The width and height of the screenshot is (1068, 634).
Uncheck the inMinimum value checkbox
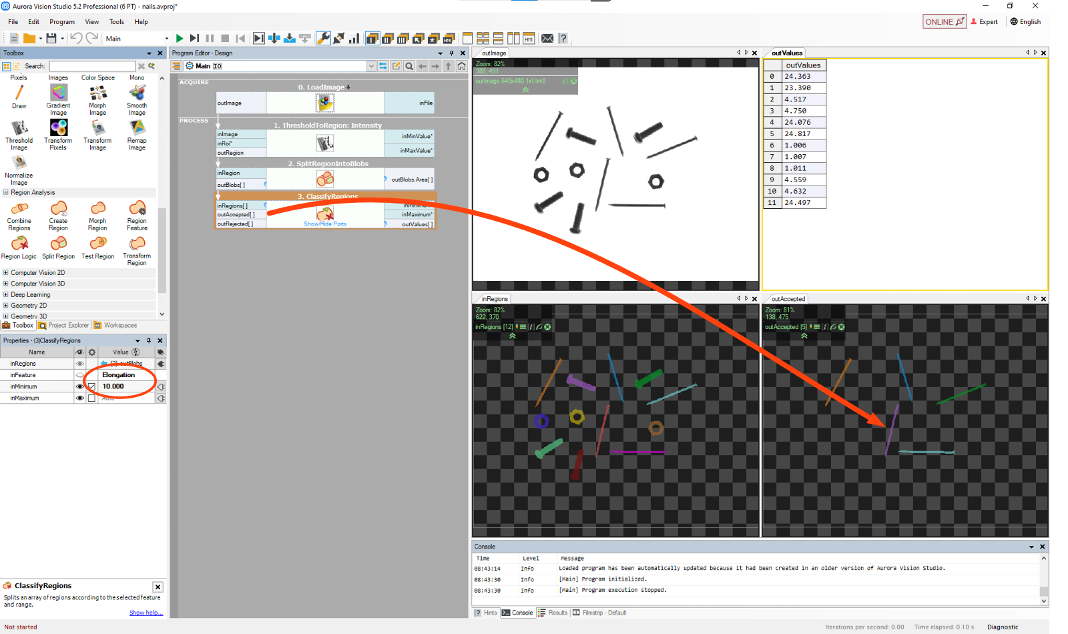click(x=91, y=387)
